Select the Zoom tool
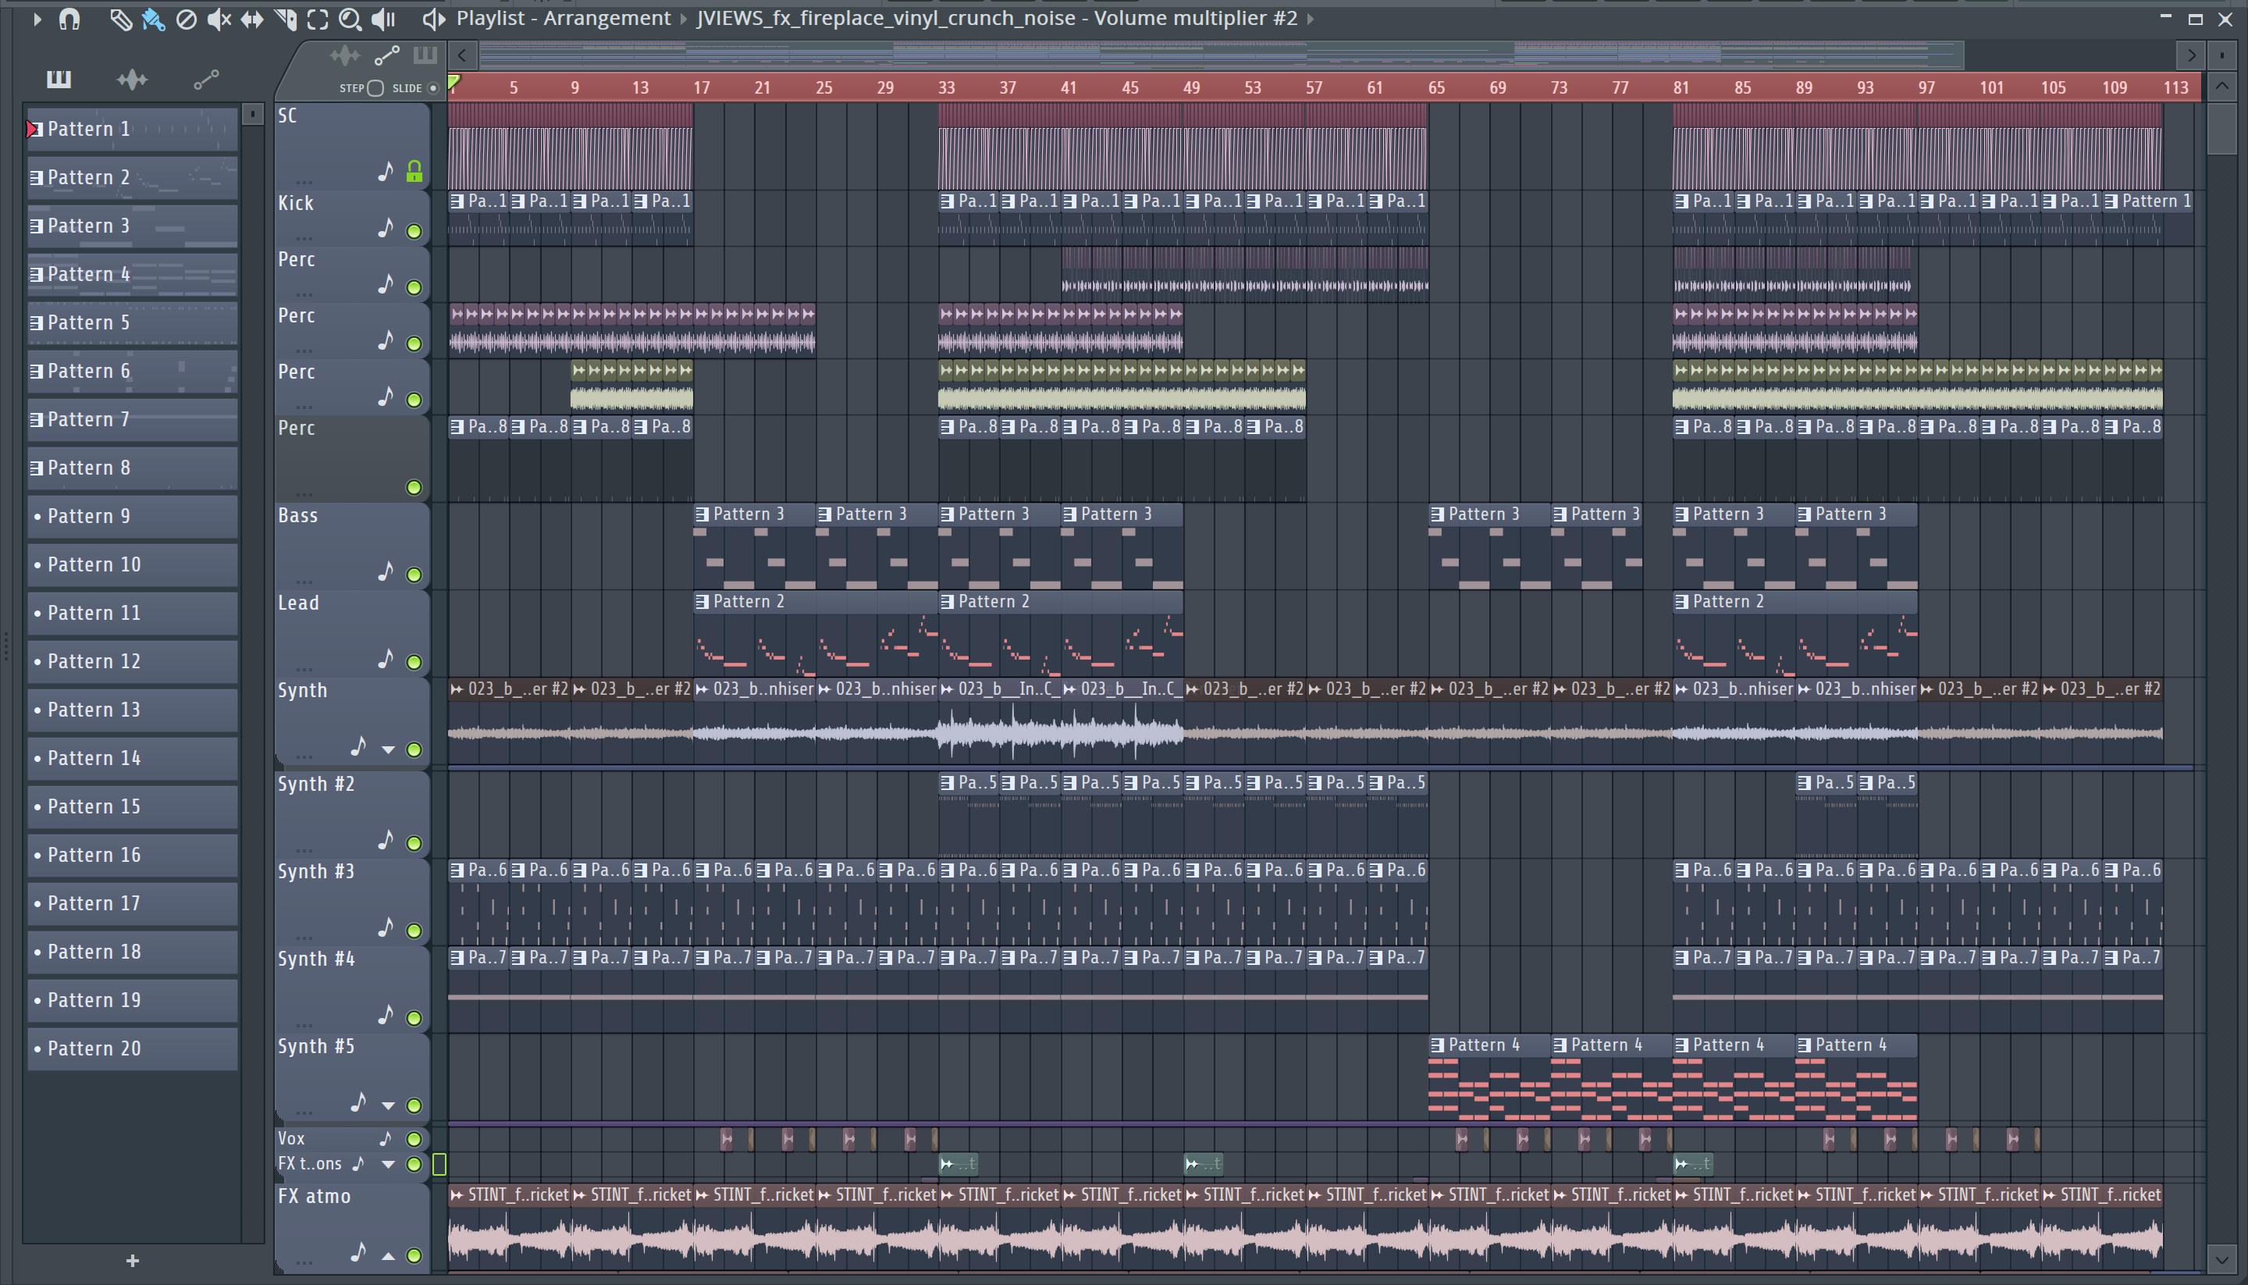Screen dimensions: 2248x1285 (350, 19)
